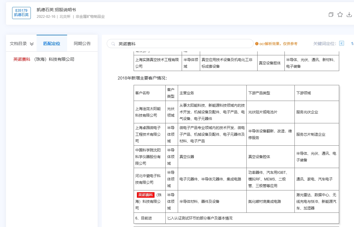
Task: Click the cell 服务光伏企业
Action: (317, 112)
